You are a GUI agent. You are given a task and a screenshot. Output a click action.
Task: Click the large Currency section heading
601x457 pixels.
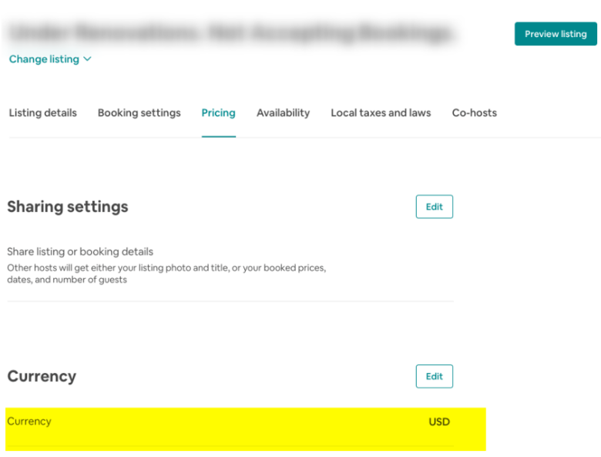tap(42, 376)
